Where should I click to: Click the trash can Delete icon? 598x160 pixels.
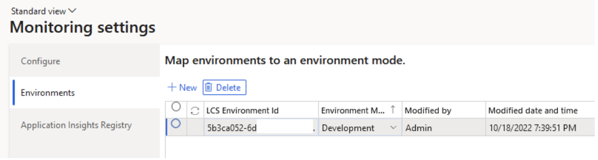[209, 87]
